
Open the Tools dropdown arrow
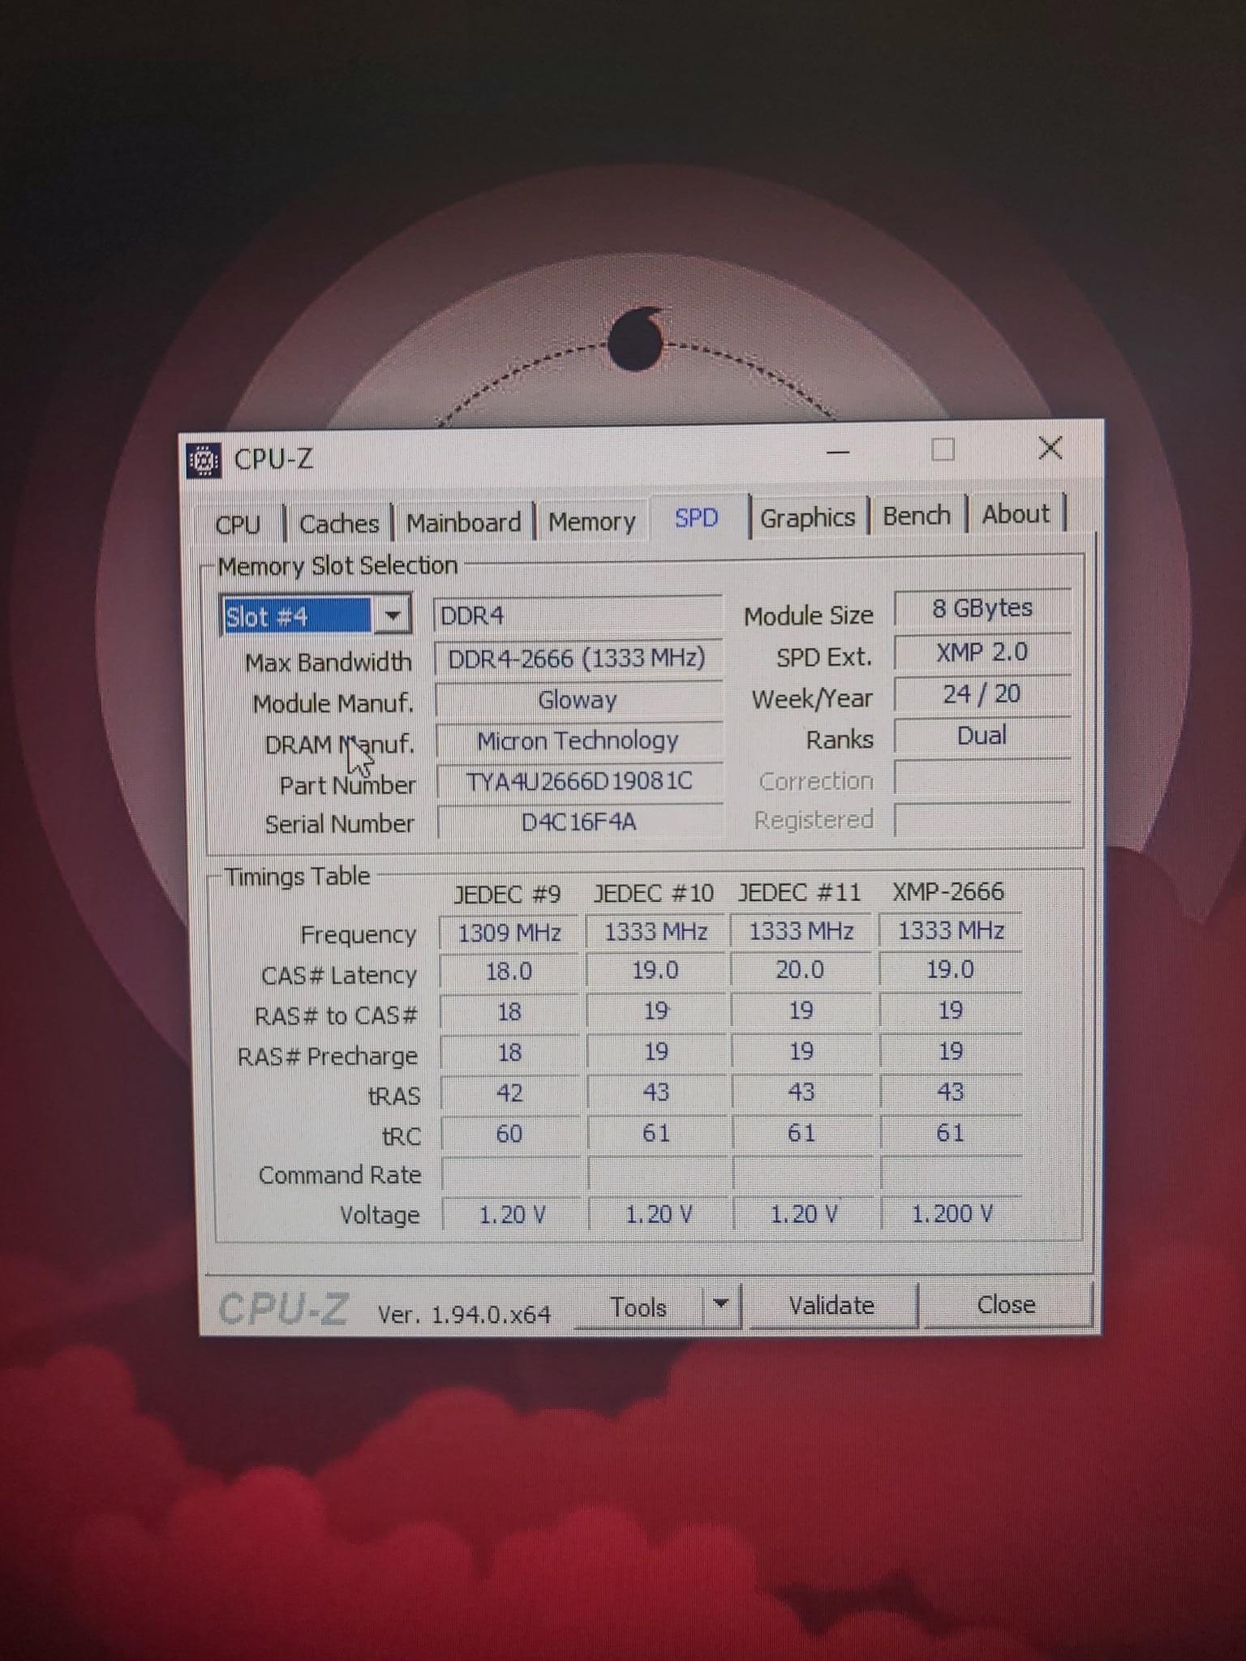point(720,1304)
